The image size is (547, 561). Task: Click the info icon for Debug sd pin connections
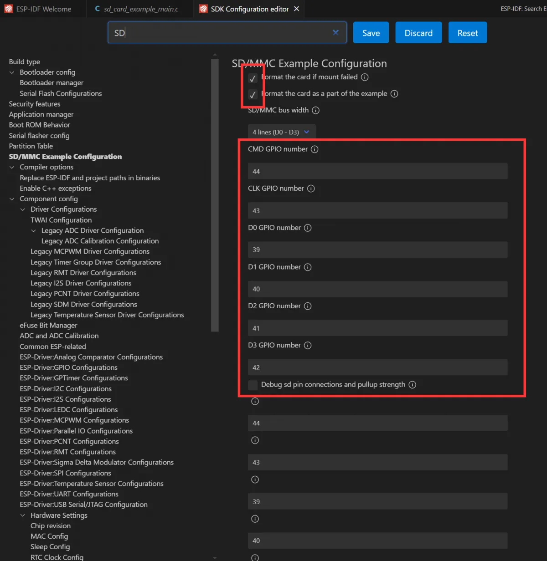(x=413, y=384)
